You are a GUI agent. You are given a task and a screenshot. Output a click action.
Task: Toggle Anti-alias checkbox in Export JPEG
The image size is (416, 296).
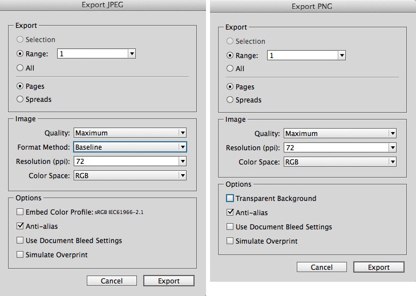[x=20, y=226]
